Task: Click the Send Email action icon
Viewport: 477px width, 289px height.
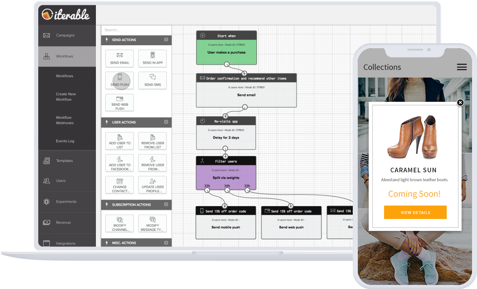Action: pos(120,58)
